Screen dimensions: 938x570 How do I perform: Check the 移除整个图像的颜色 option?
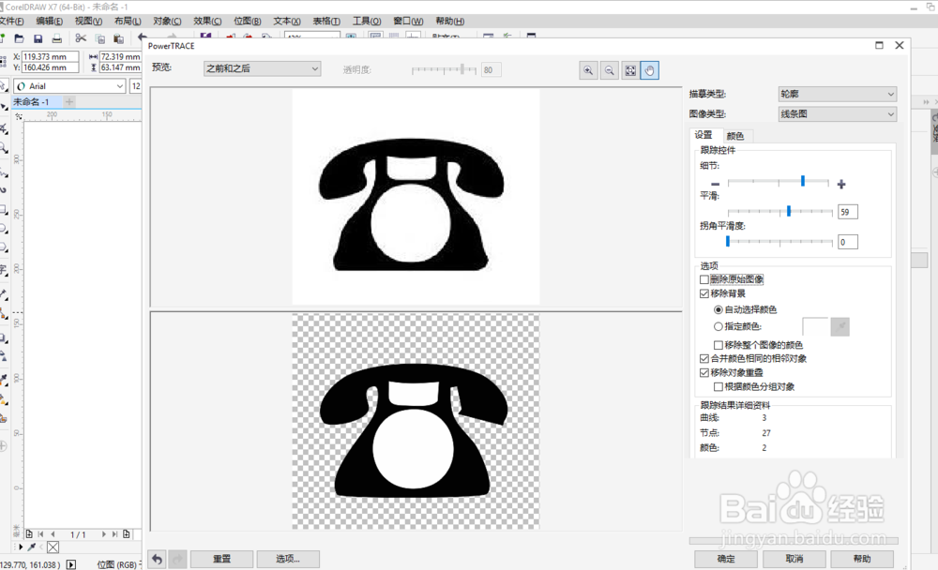click(x=719, y=345)
